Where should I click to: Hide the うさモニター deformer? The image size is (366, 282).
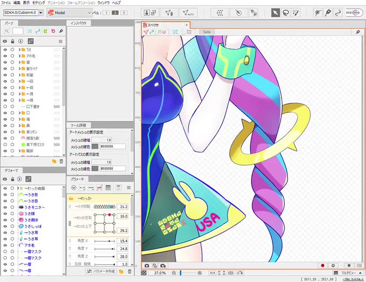(x=5, y=207)
